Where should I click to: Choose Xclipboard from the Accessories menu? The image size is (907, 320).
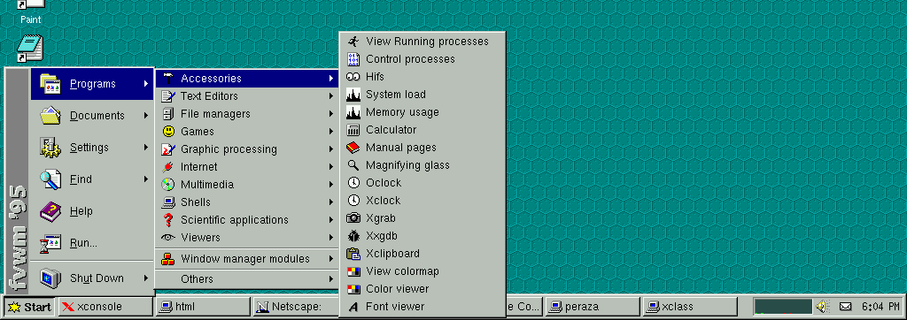422,254
